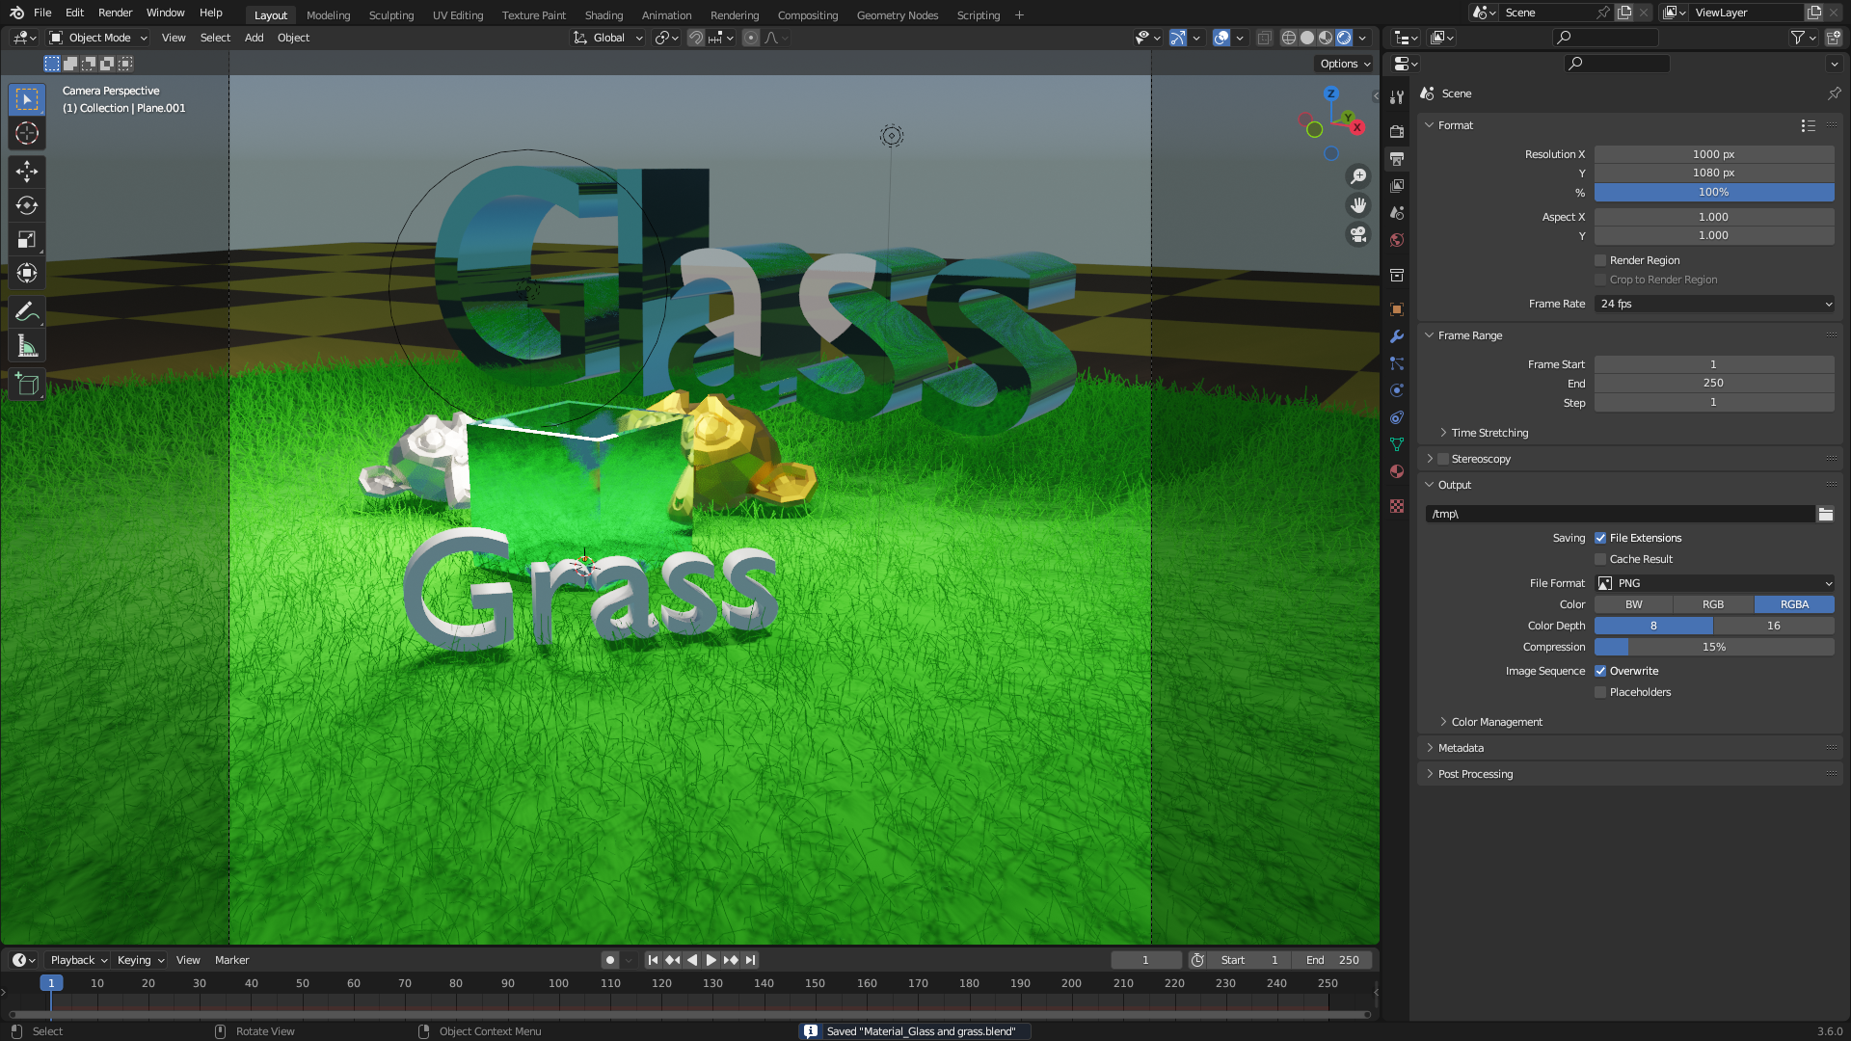The image size is (1851, 1041).
Task: Open the Material properties tab icon
Action: tap(1397, 471)
